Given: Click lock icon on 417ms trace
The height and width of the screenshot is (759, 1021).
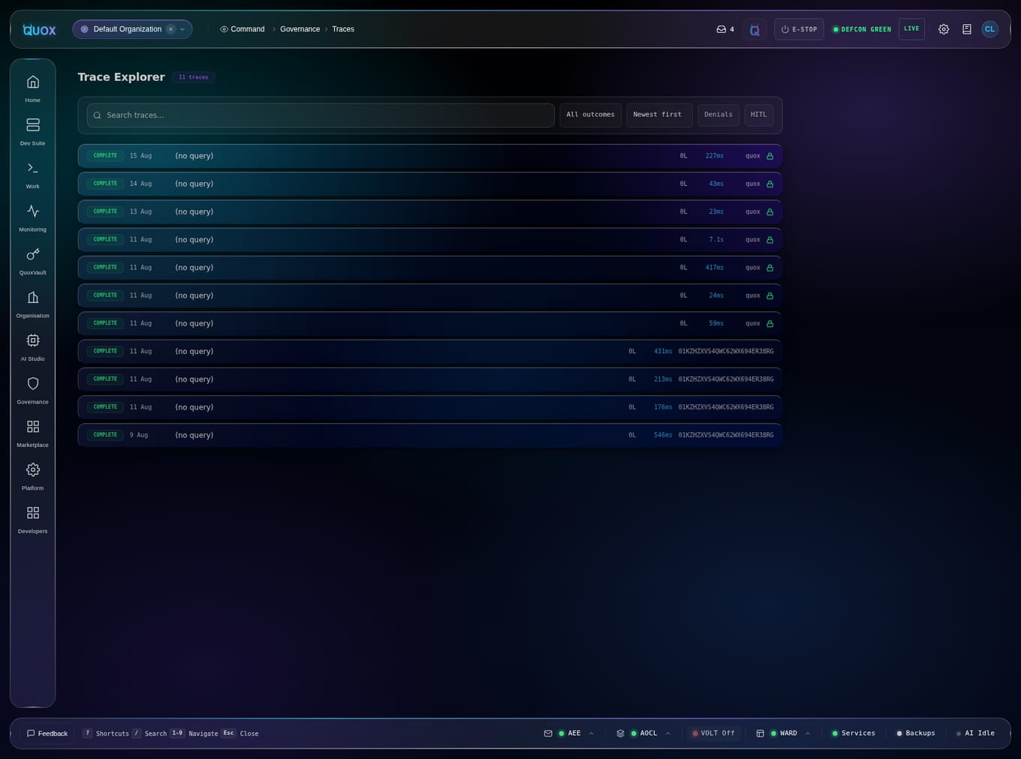Looking at the screenshot, I should point(770,268).
